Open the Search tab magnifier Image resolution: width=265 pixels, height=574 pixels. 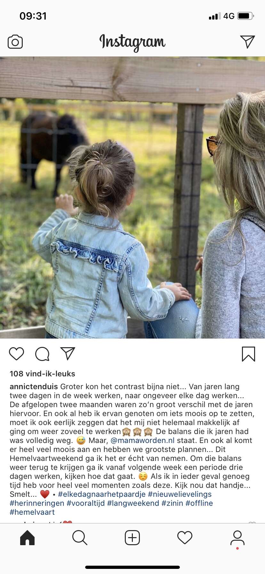click(x=80, y=537)
